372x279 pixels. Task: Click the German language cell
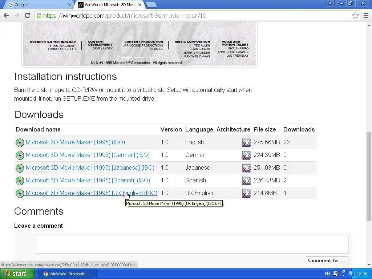(x=195, y=155)
